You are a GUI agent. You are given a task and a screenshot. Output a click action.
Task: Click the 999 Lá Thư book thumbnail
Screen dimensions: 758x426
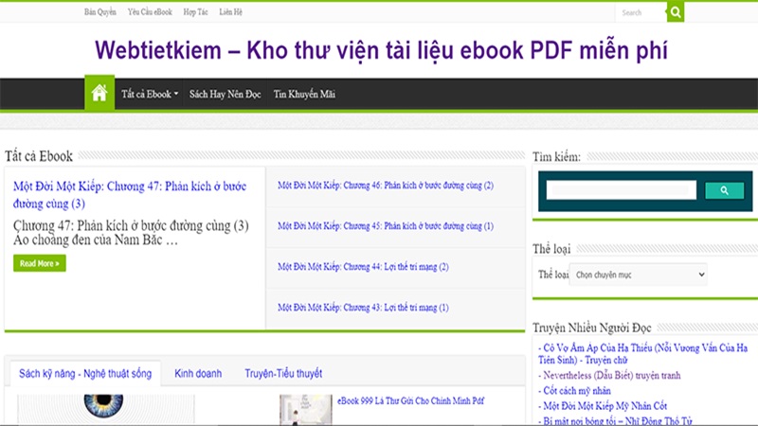tap(305, 410)
